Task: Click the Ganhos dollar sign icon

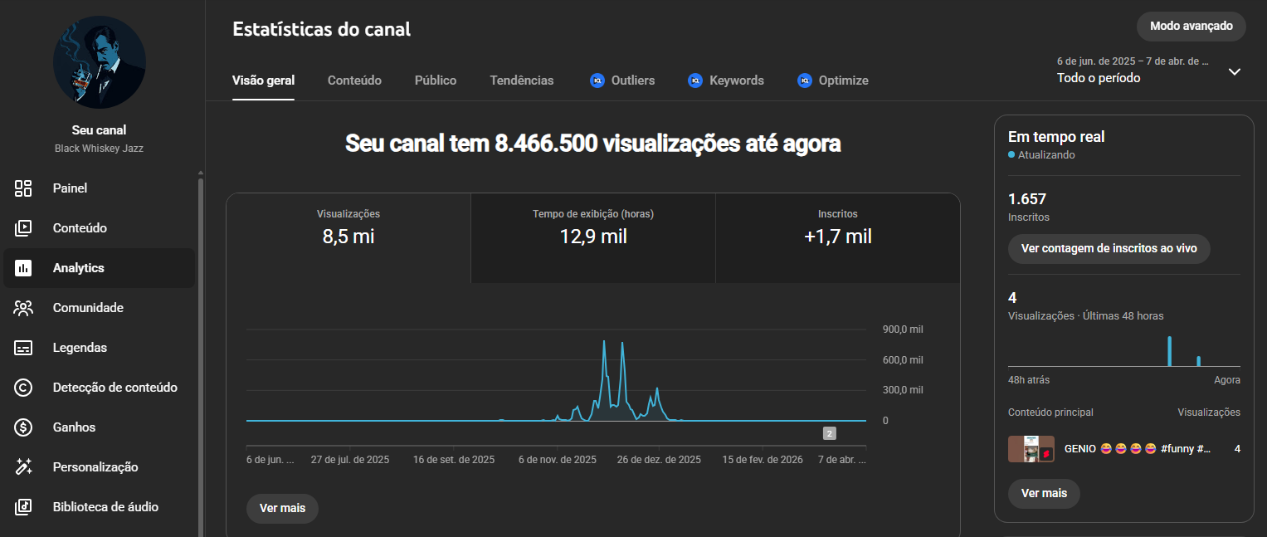Action: (x=23, y=427)
